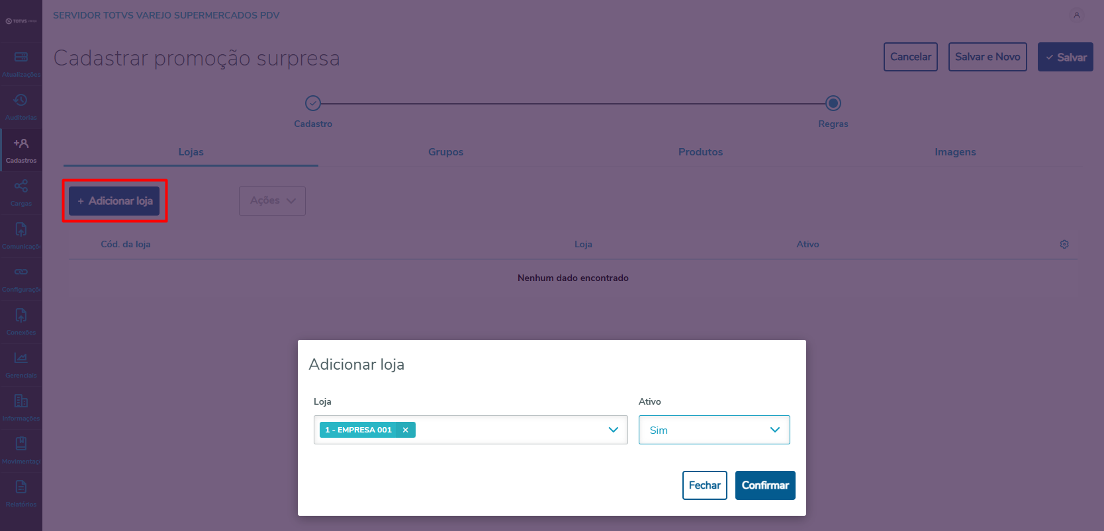
Task: Open the Ações dropdown
Action: (x=272, y=200)
